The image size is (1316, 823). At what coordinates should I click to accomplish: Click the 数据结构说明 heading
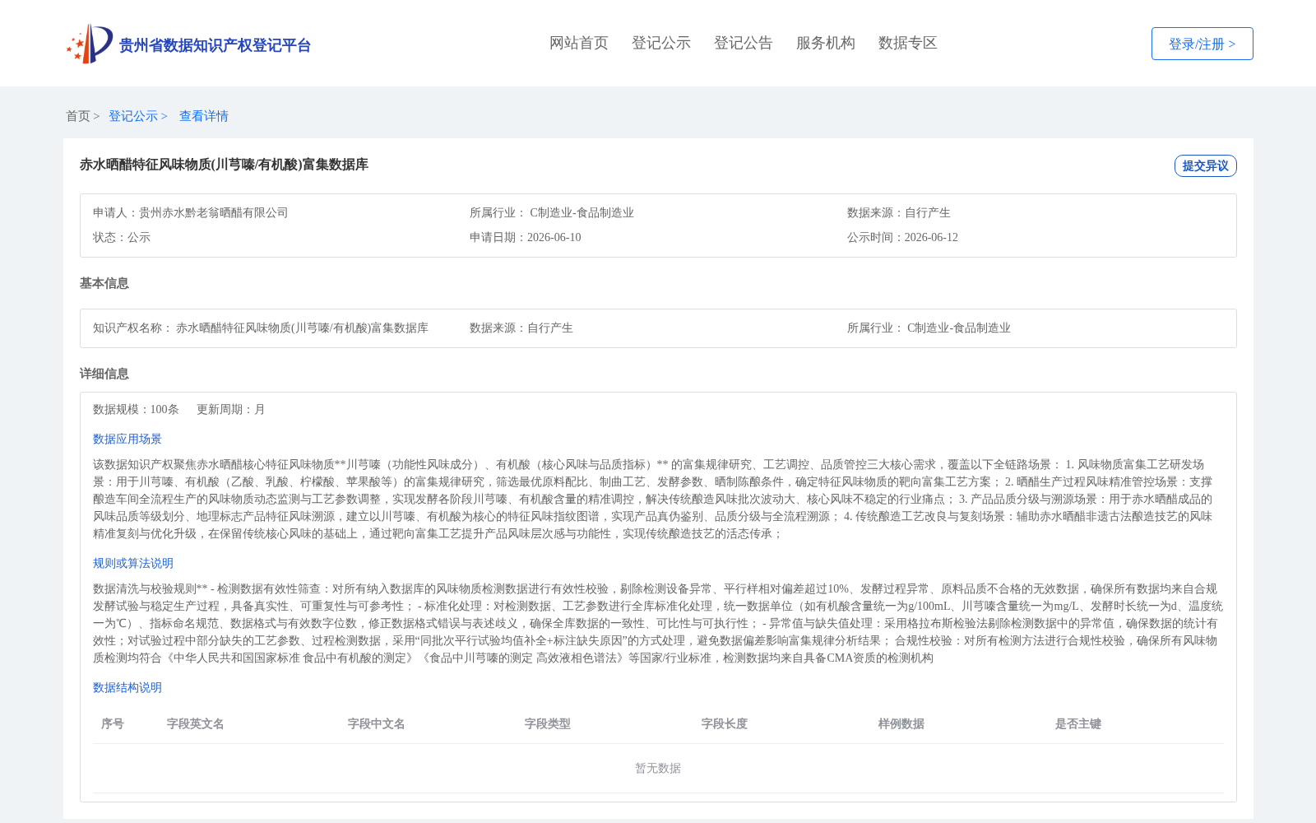pos(127,687)
